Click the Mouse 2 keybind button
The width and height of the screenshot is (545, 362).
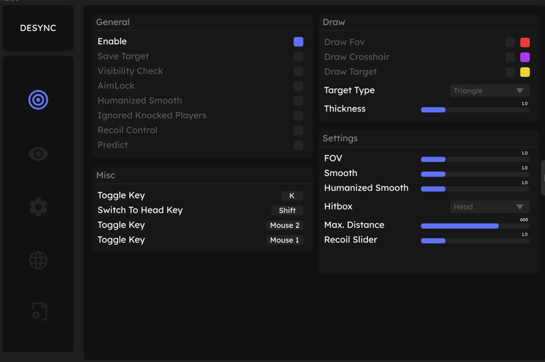coord(285,225)
